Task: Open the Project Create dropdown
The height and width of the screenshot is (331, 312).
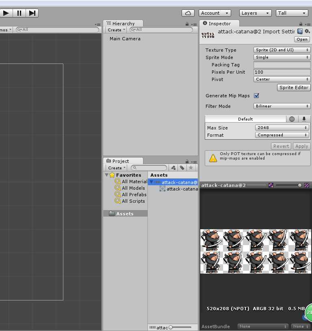Action: tap(117, 168)
